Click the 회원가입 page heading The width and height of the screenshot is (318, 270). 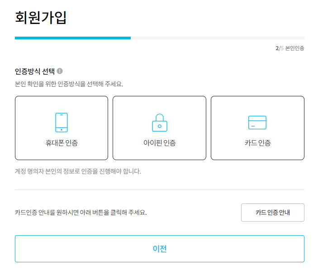(x=41, y=18)
